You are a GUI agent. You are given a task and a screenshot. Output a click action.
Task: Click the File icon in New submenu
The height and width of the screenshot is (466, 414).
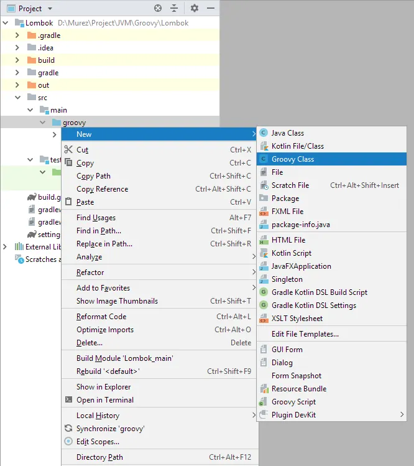(264, 172)
